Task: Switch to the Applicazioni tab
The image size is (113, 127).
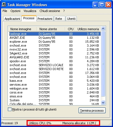Action: [12, 19]
